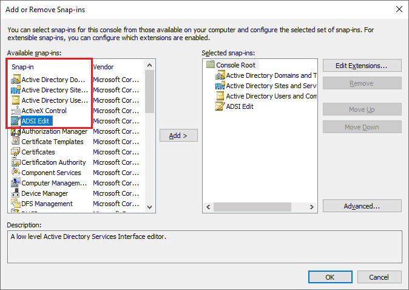Click the Component Services snap-in icon
The width and height of the screenshot is (409, 290).
click(16, 173)
